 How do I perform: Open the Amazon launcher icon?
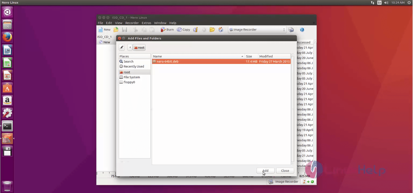click(7, 101)
